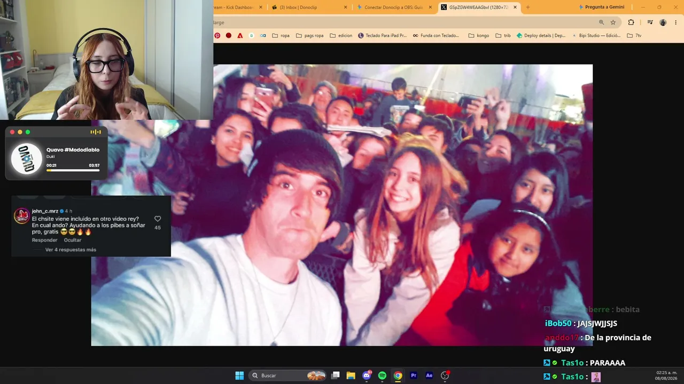Click the Pregunta a Gemini button

601,7
